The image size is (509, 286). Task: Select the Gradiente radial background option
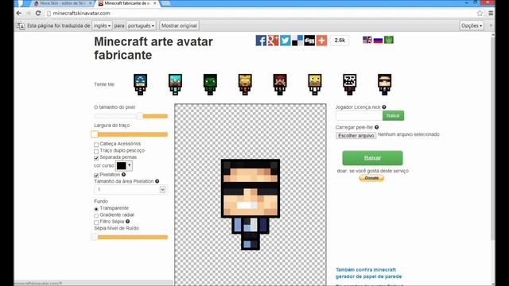(96, 215)
